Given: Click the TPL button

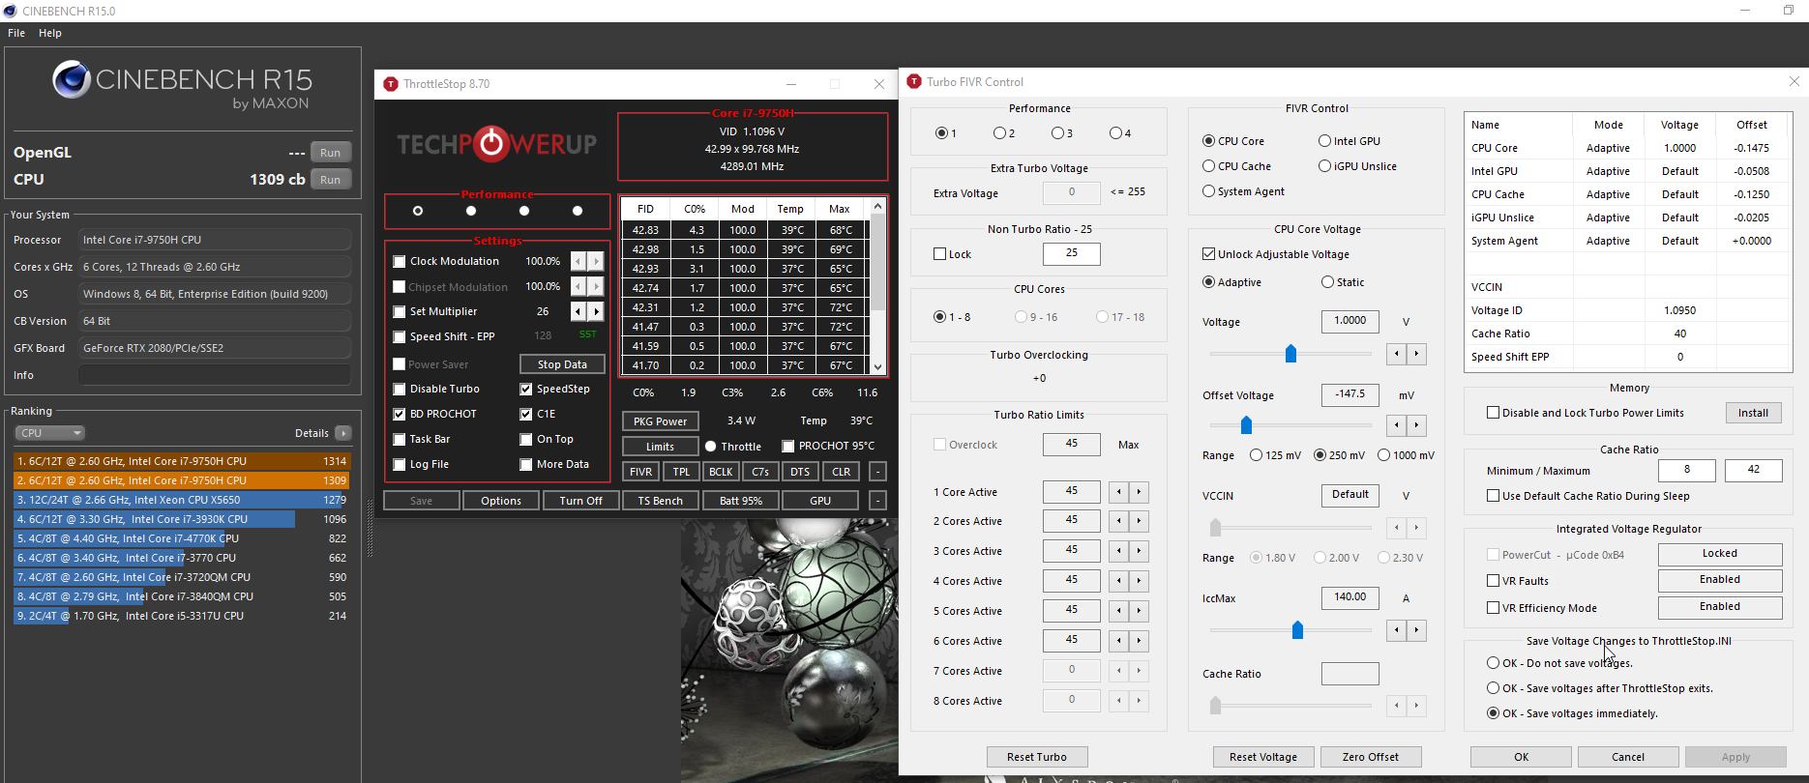Looking at the screenshot, I should pos(681,472).
